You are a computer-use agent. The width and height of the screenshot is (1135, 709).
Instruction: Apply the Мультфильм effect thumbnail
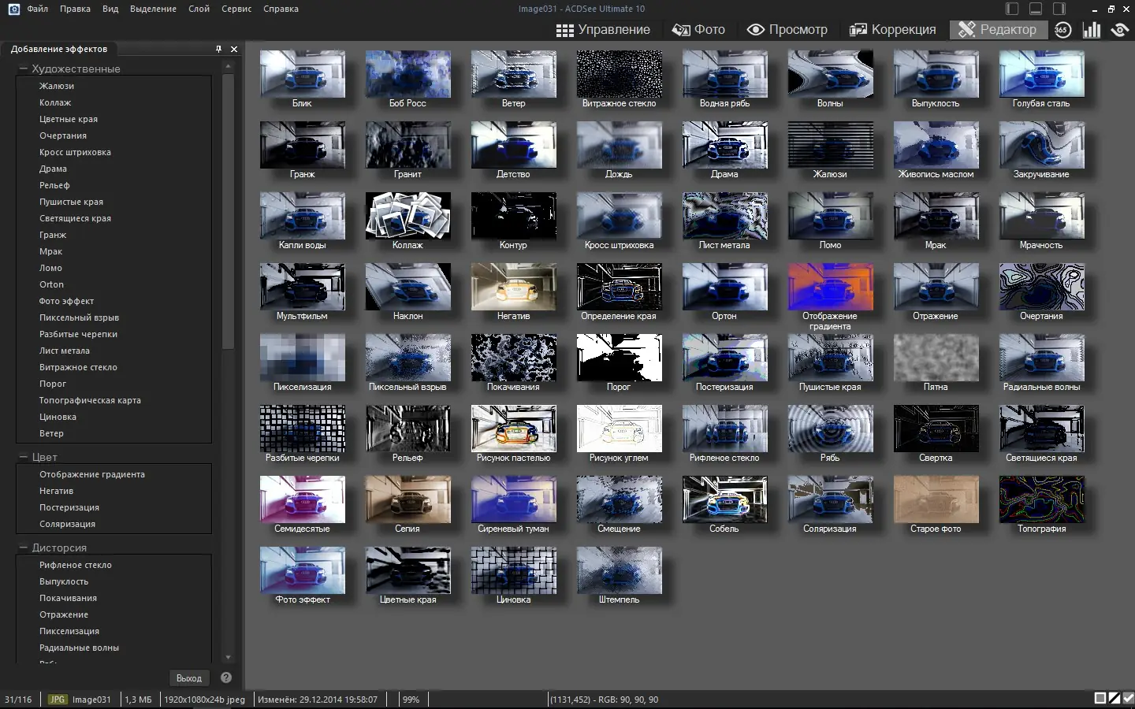tap(302, 287)
